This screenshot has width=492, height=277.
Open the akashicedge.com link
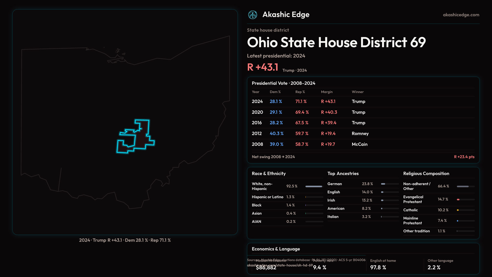pos(461,15)
